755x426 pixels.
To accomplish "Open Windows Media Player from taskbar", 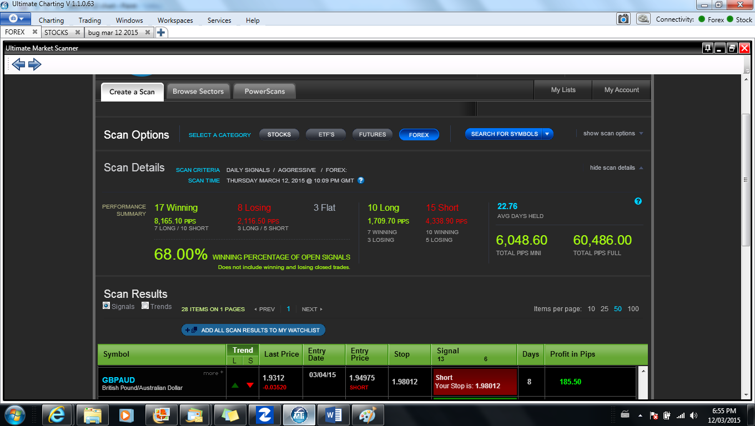I will click(127, 414).
